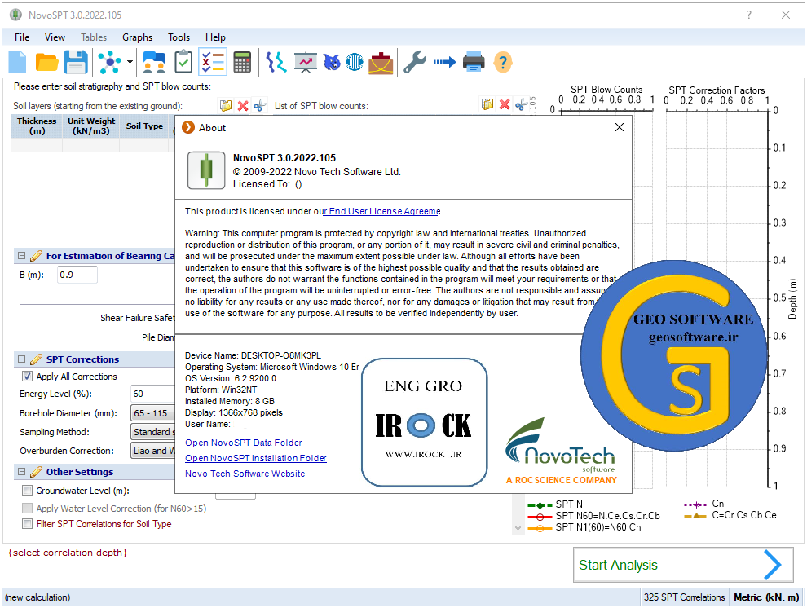Open the Novo Tech Software Website link
Viewport: 807px width, 608px height.
pyautogui.click(x=245, y=474)
